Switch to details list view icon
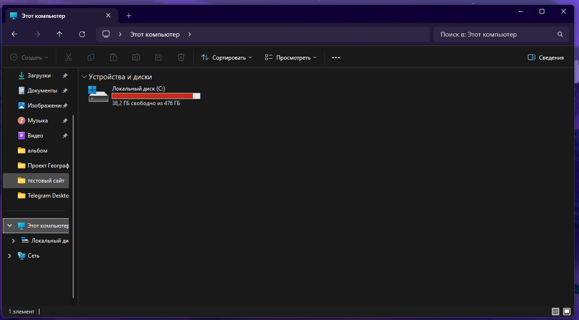The width and height of the screenshot is (579, 320). tap(556, 312)
